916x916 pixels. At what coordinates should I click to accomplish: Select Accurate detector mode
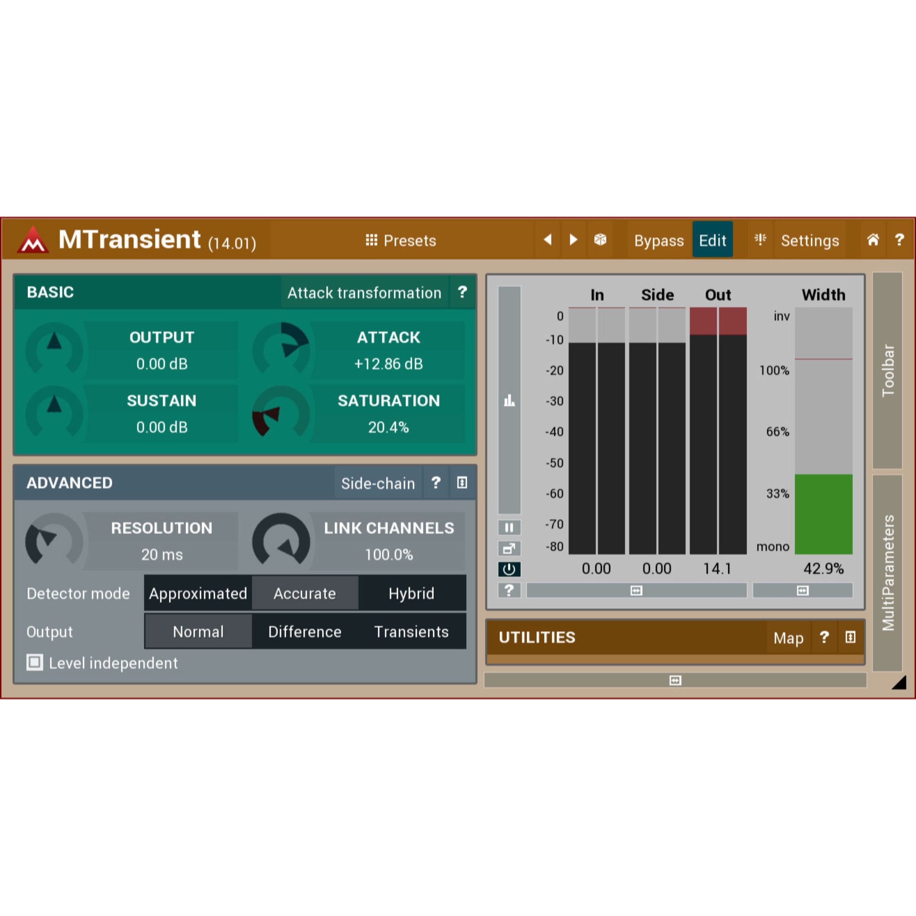[305, 593]
